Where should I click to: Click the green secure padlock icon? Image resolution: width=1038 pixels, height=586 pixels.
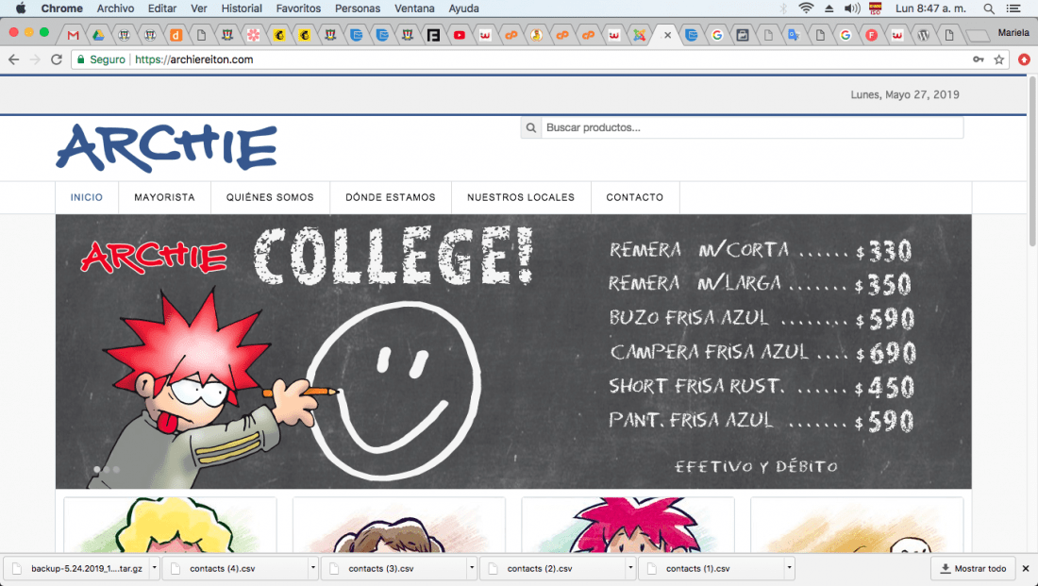[81, 59]
